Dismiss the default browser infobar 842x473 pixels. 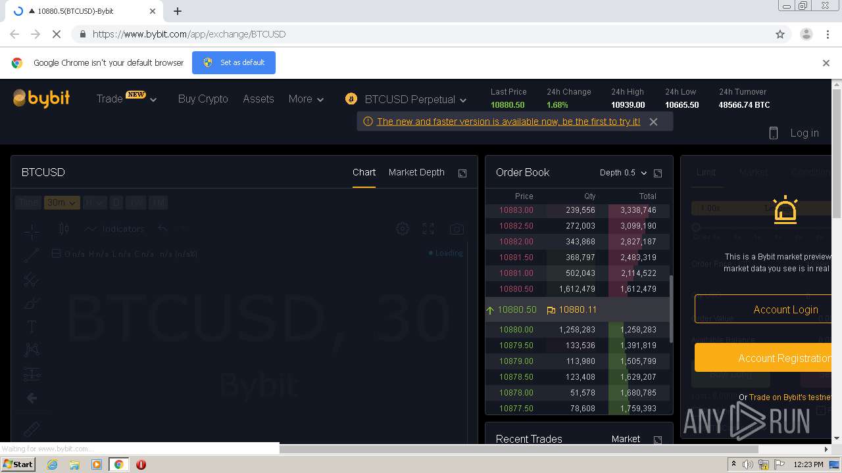click(x=826, y=63)
